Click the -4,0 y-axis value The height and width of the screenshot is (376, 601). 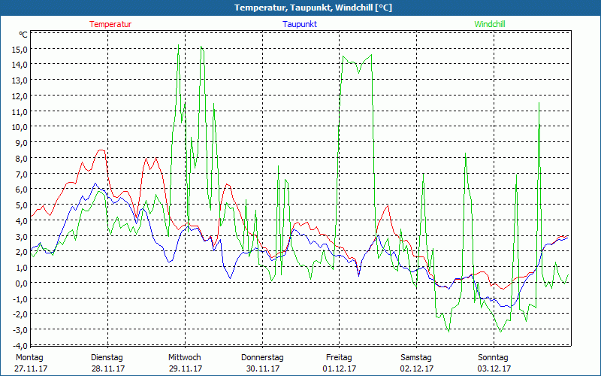20,345
